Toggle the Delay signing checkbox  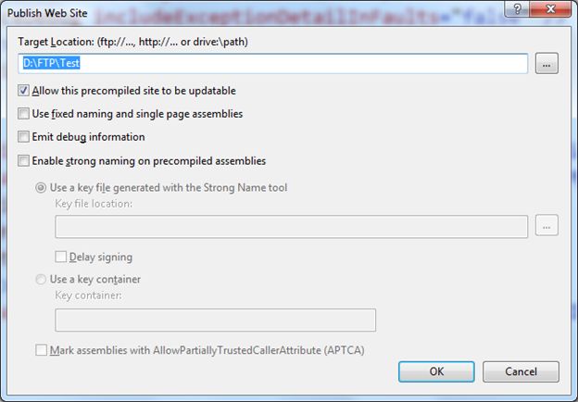coord(62,257)
